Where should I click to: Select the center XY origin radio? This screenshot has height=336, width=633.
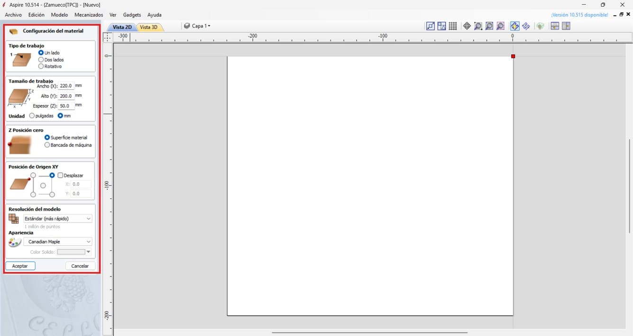tap(43, 185)
